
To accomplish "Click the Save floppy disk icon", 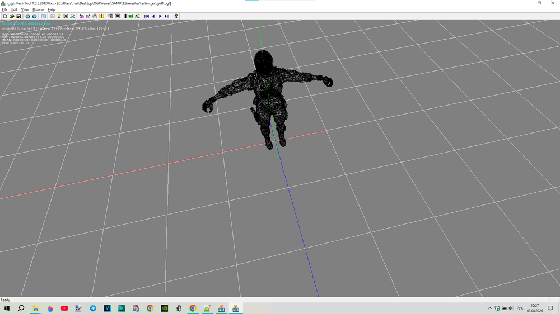I will tap(18, 16).
